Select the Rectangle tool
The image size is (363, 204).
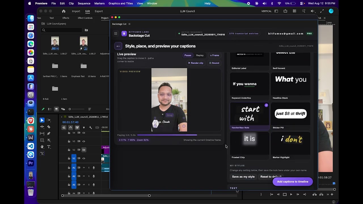pos(42,140)
